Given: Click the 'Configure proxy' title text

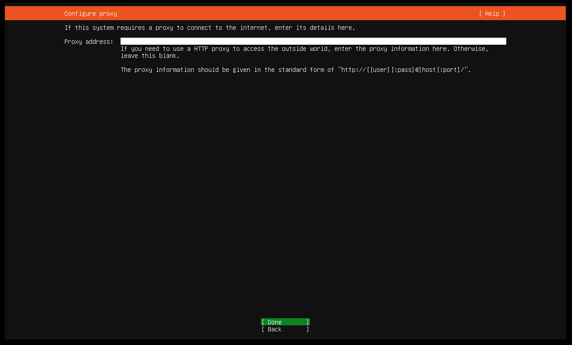Looking at the screenshot, I should tap(91, 14).
